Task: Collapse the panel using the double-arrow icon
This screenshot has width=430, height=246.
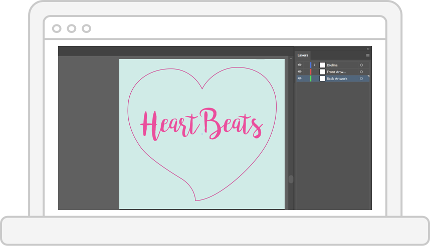Action: pyautogui.click(x=368, y=48)
